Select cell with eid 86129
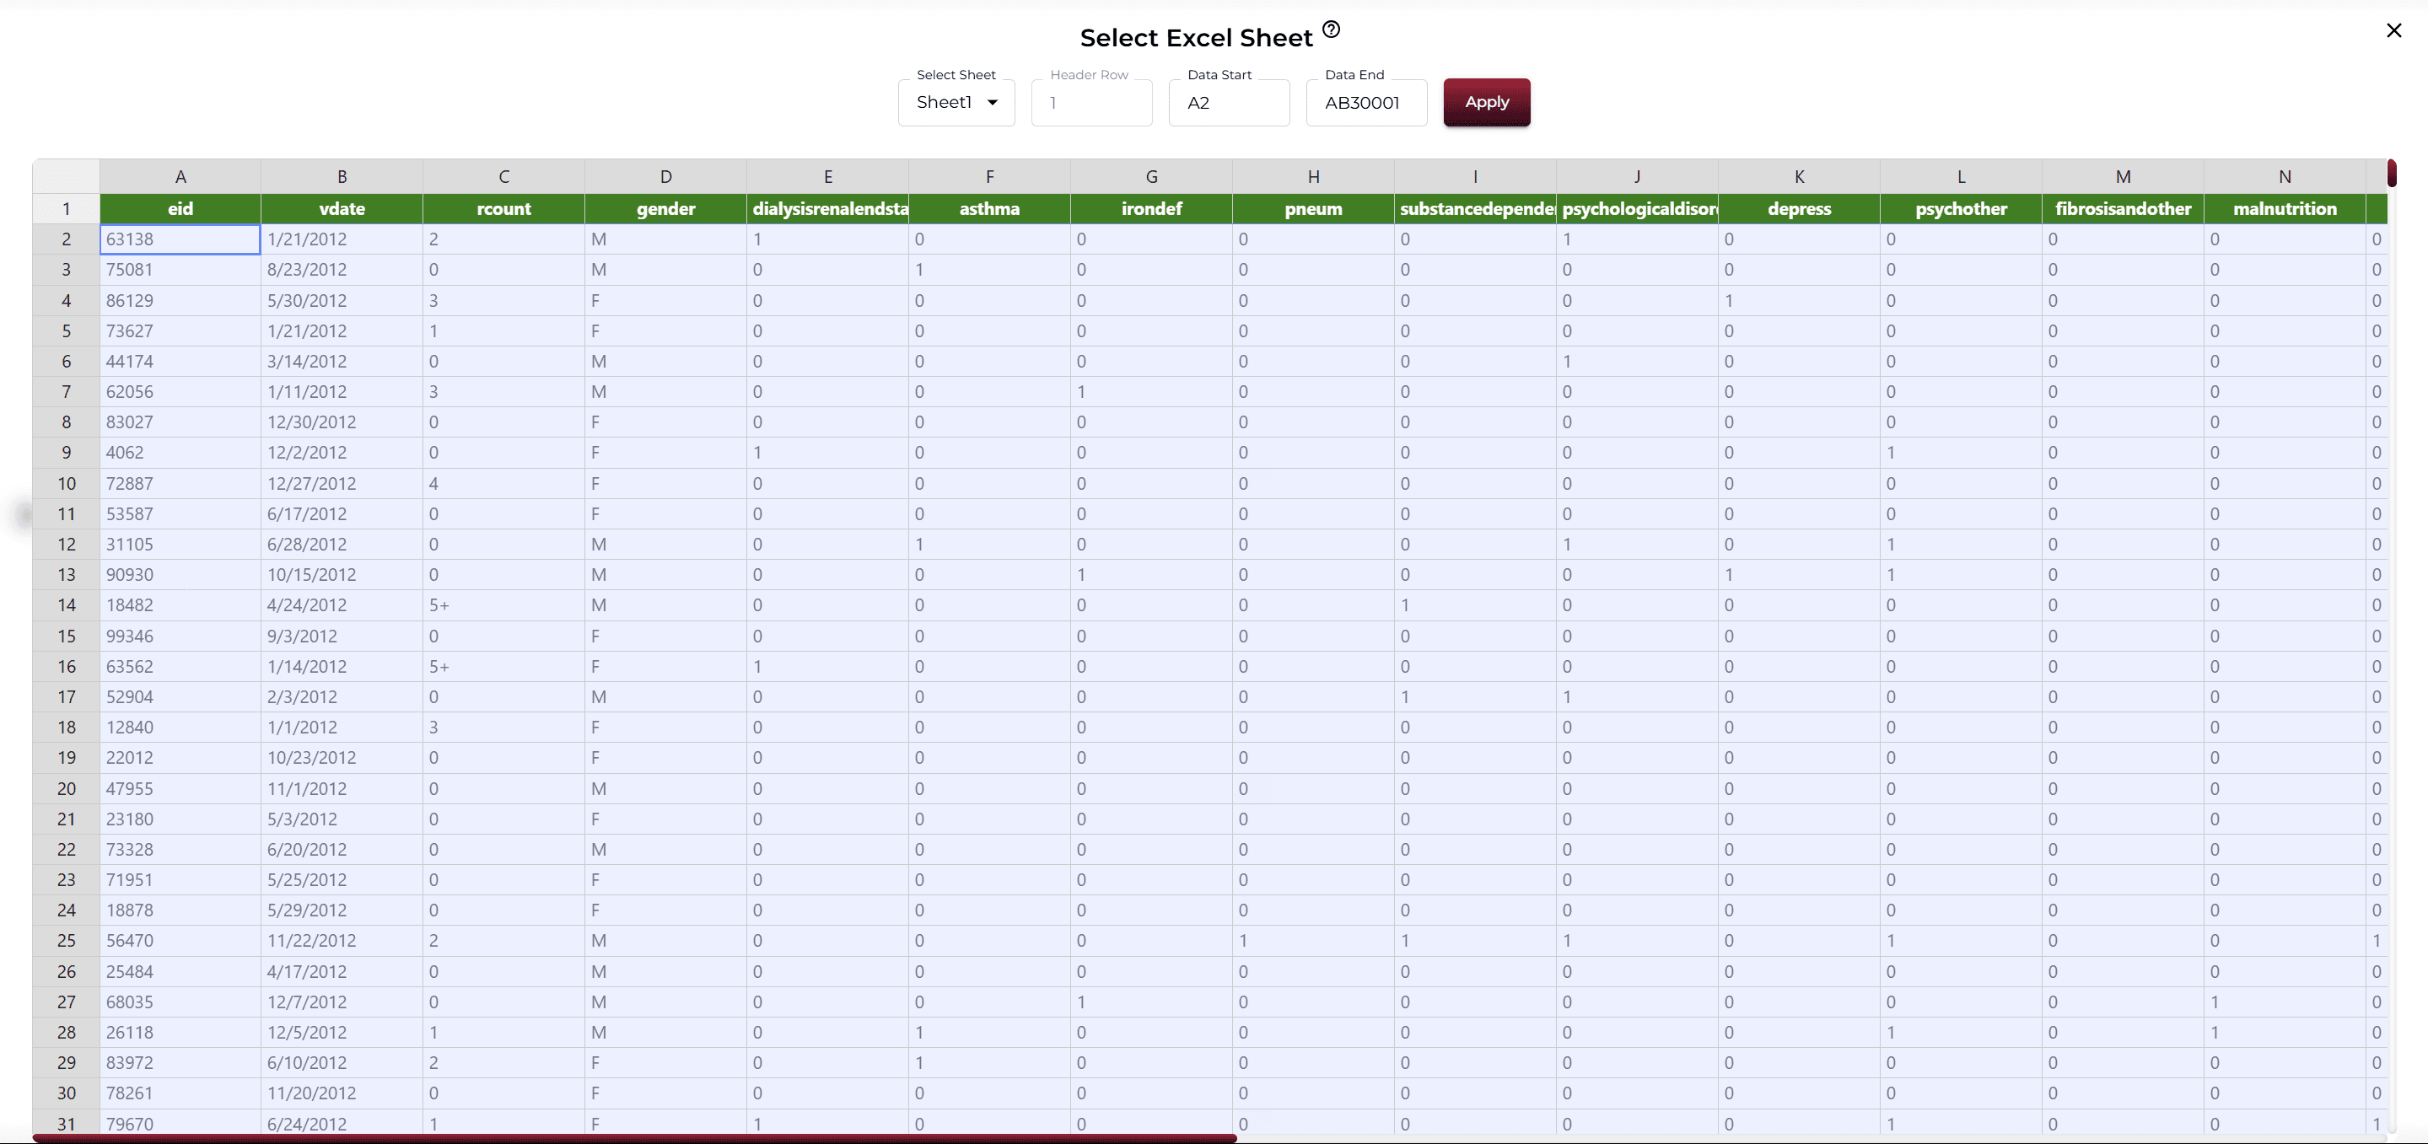This screenshot has height=1144, width=2428. pyautogui.click(x=180, y=301)
